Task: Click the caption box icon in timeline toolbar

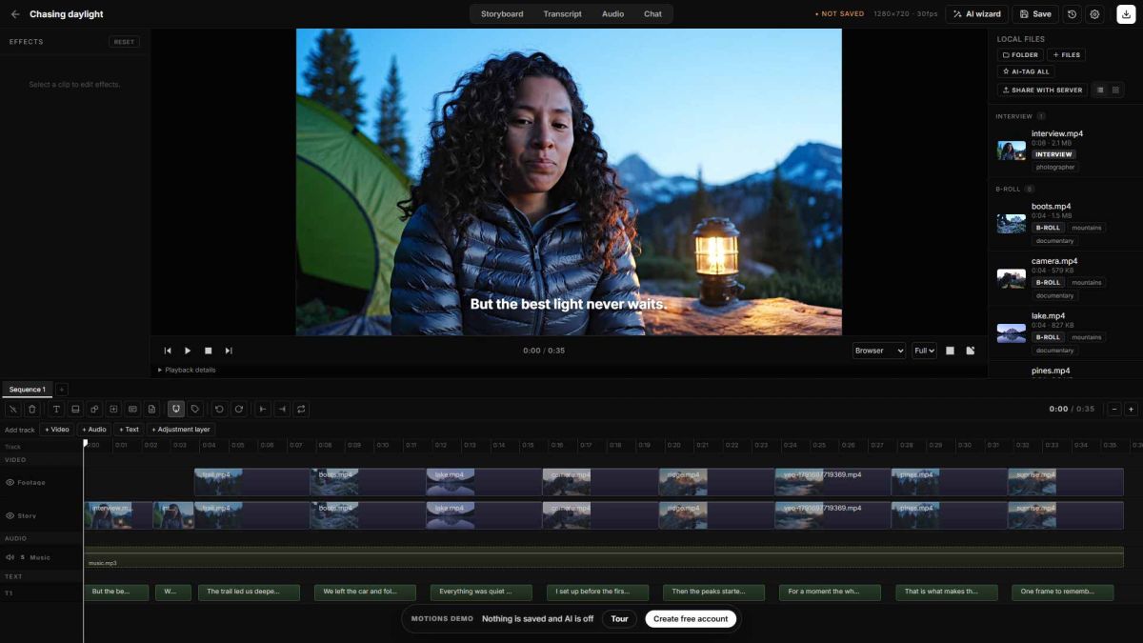Action: tap(132, 409)
